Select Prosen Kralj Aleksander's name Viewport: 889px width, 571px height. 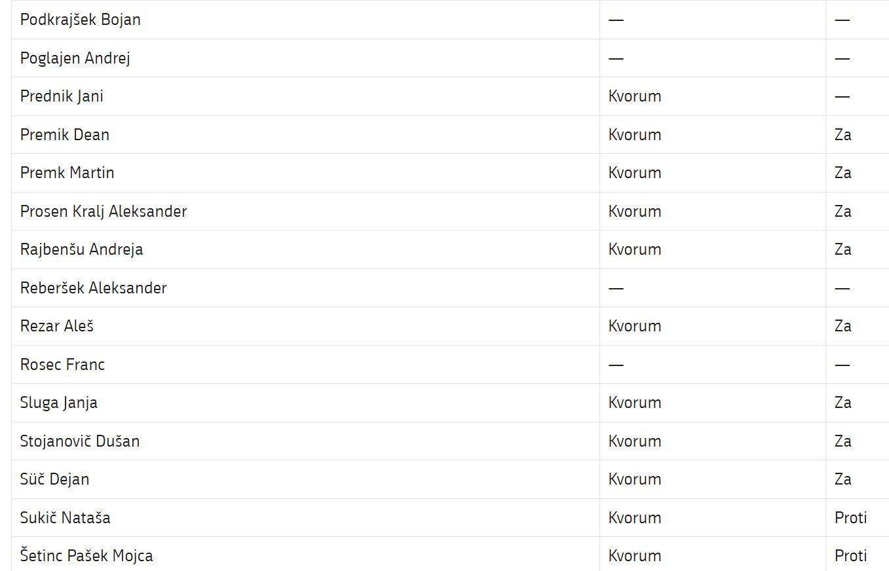[x=104, y=212]
